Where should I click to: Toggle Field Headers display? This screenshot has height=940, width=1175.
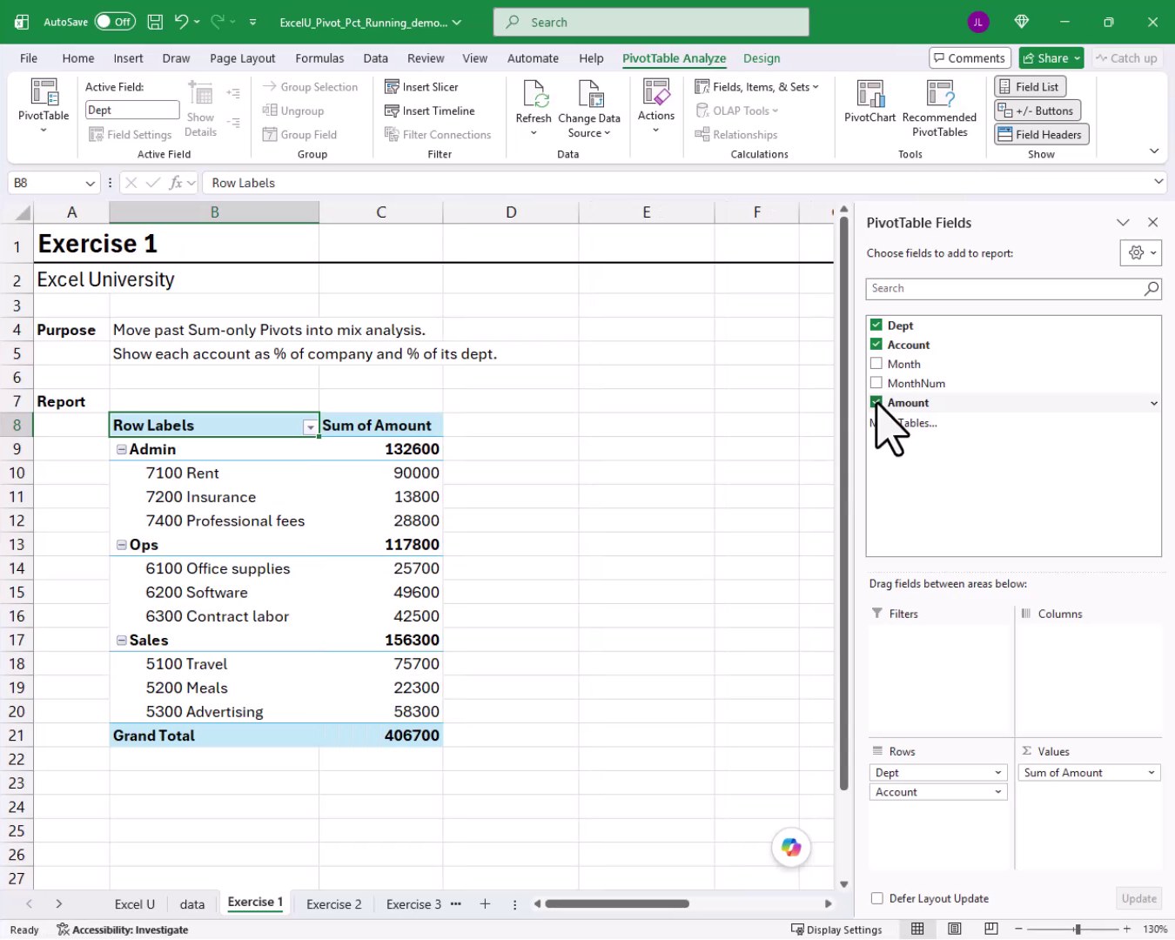point(1041,135)
